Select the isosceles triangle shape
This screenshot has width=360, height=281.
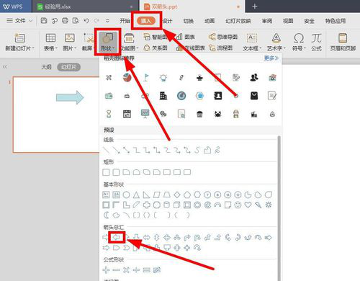tap(136, 195)
